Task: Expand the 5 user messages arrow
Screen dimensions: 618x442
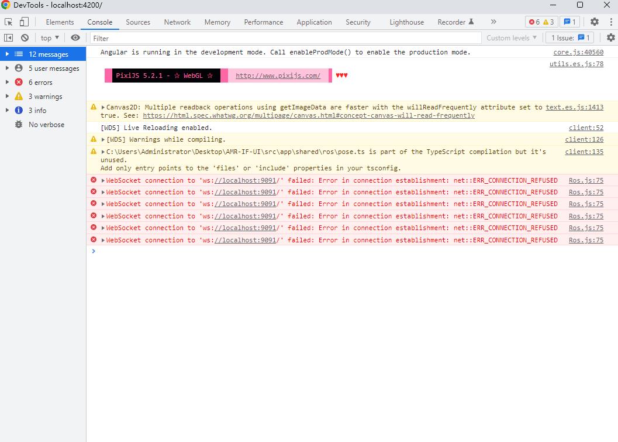Action: [x=6, y=68]
